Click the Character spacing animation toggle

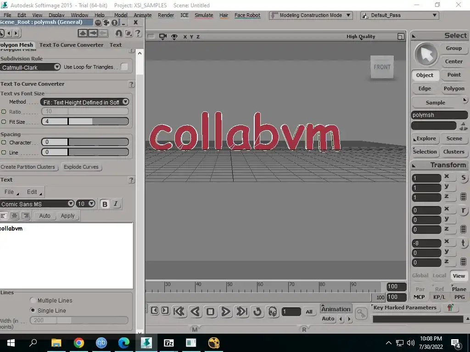tap(4, 143)
